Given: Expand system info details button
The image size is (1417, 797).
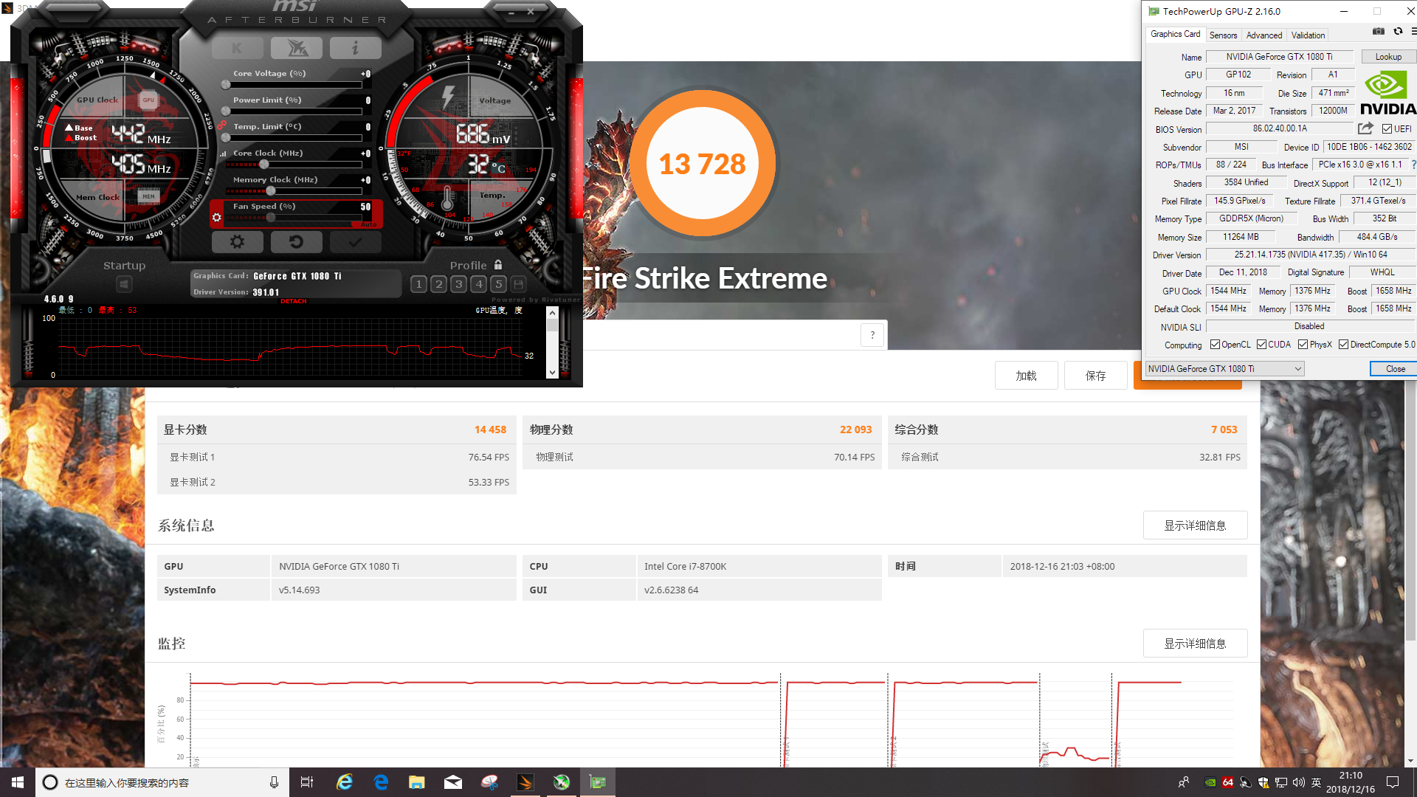Looking at the screenshot, I should click(x=1195, y=525).
